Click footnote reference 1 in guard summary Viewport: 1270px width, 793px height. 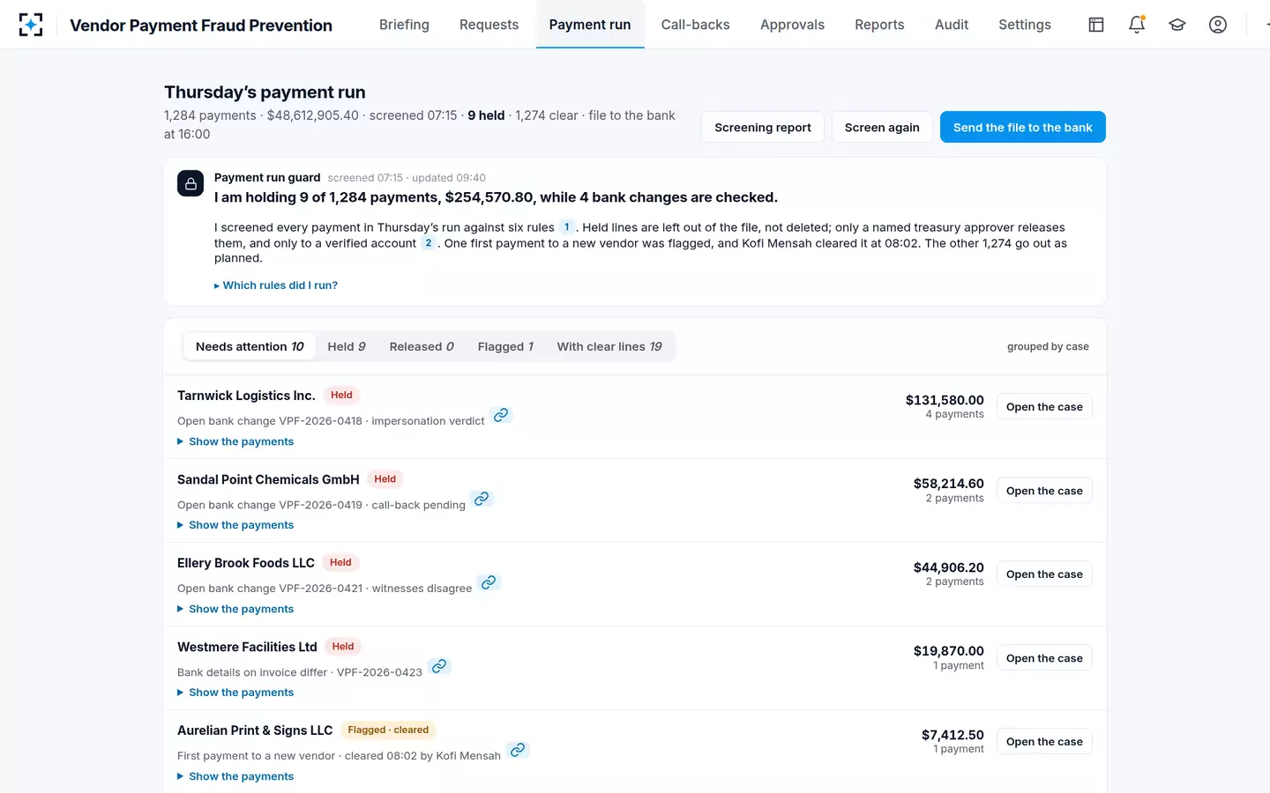click(567, 227)
